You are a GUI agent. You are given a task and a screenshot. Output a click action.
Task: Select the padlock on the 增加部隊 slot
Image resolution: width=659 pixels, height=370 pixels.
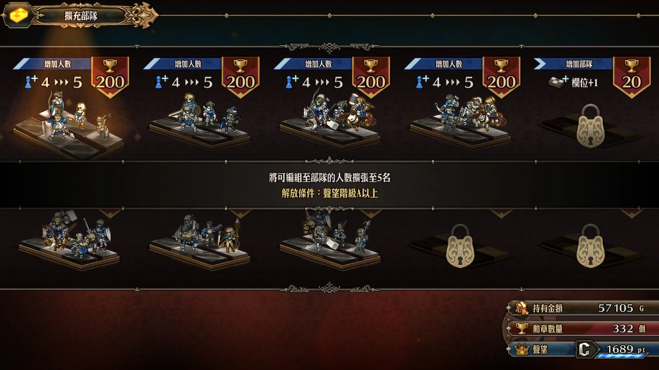coord(590,126)
